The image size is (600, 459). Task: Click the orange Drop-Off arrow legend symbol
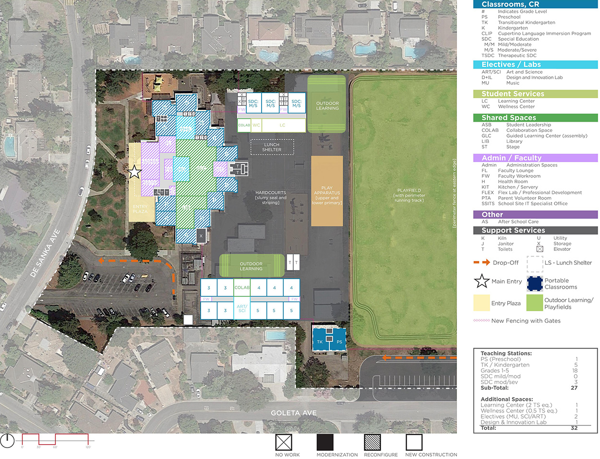pos(481,262)
